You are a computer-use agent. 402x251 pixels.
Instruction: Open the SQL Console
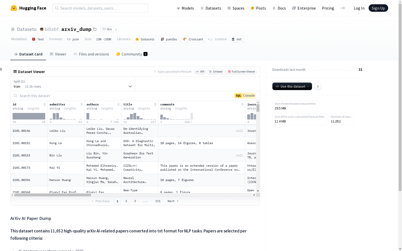245,96
